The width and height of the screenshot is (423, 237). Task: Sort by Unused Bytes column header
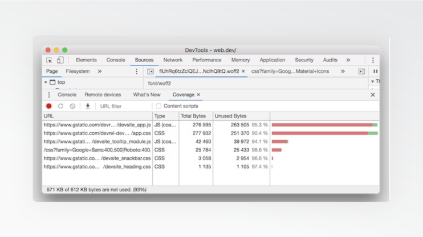[230, 116]
